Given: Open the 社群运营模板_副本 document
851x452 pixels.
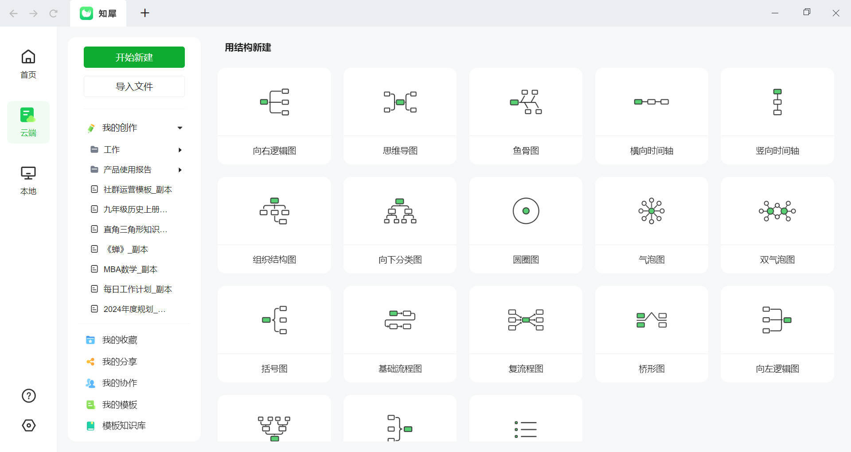Looking at the screenshot, I should [137, 189].
